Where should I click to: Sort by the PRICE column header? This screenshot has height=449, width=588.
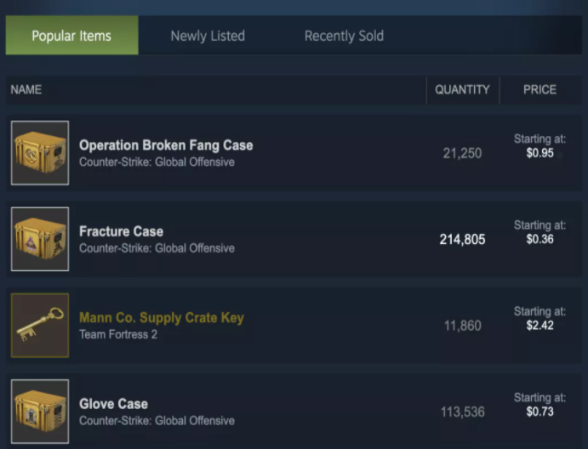click(539, 89)
